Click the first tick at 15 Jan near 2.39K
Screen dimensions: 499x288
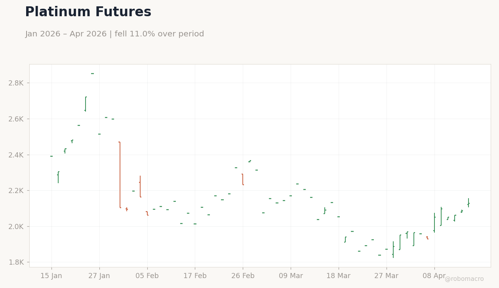(51, 156)
